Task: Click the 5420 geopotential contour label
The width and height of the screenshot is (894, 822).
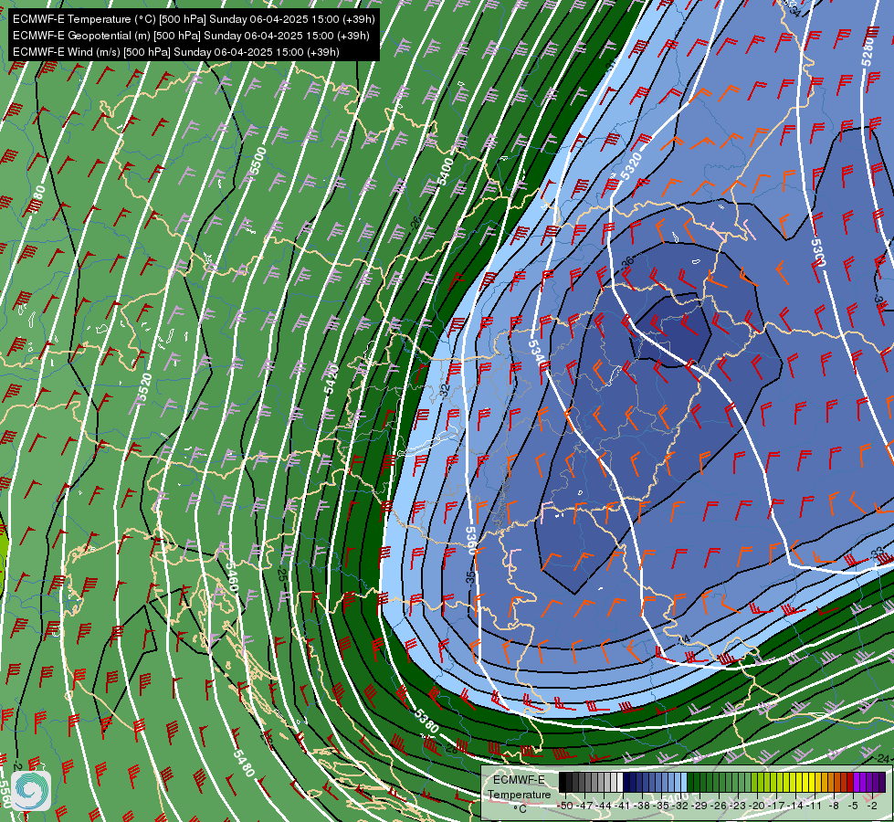Action: point(331,379)
